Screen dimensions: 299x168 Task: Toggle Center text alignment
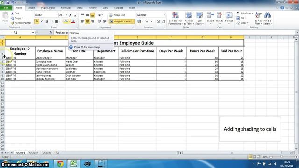coord(87,21)
